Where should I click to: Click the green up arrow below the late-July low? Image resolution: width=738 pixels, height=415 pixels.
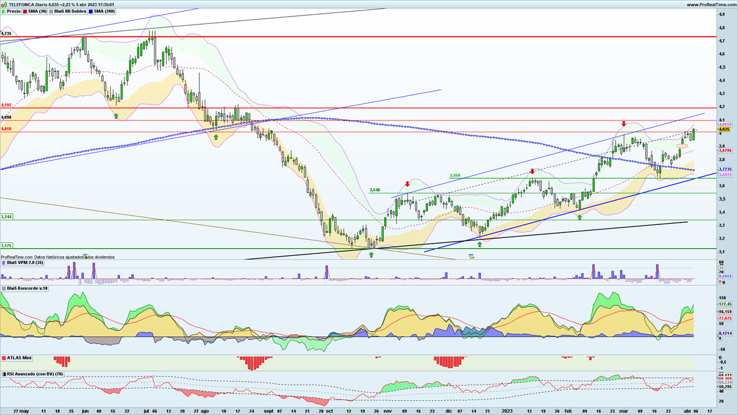(x=216, y=137)
